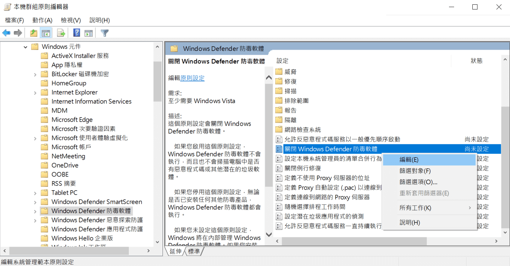Select the folder icon beside 網路檢查系統
This screenshot has width=510, height=266.
(279, 129)
